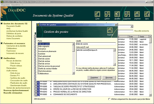The image size is (154, 104).
Task: Click Word document icon of FR18005 row
Action: point(38,95)
